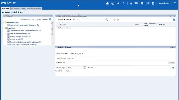Image resolution: width=179 pixels, height=100 pixels.
Task: Open the View dropdown menu
Action: 69,20
